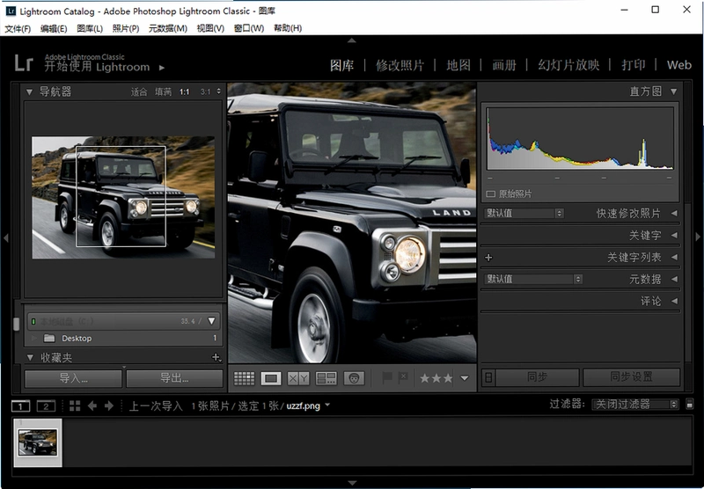
Task: Open filmstrip source dropdown after uzzf.png
Action: 327,405
